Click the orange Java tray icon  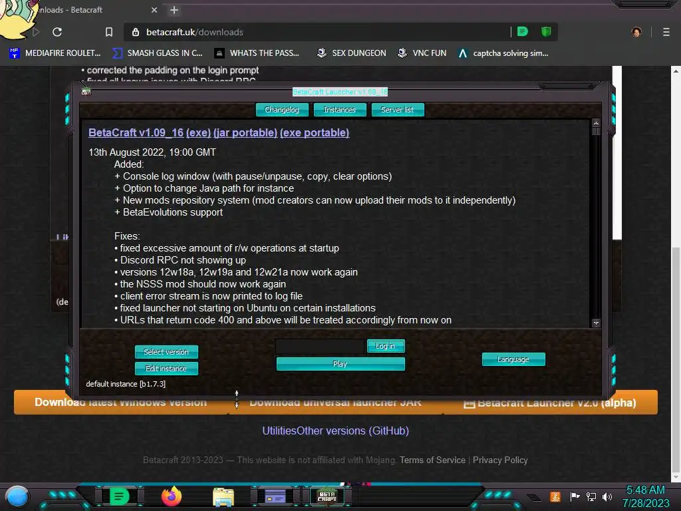(x=555, y=496)
